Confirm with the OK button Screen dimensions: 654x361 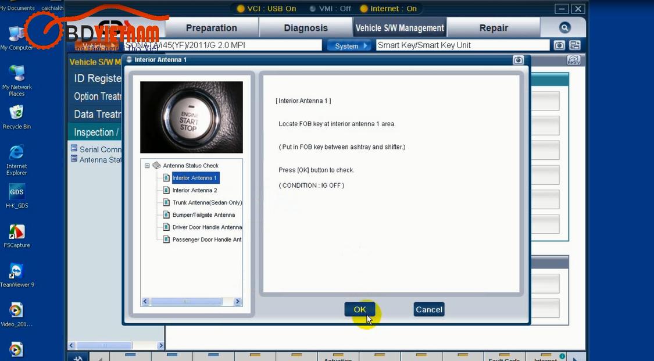point(359,309)
